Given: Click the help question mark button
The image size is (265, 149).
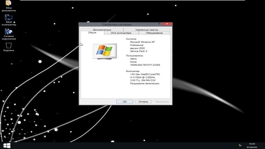Looking at the screenshot, I should coord(159,24).
